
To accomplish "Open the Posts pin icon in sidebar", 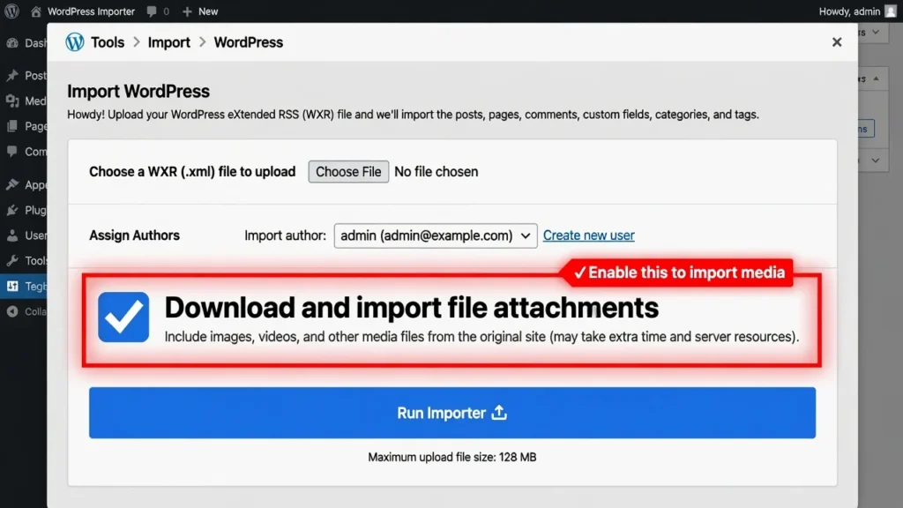I will click(x=12, y=76).
